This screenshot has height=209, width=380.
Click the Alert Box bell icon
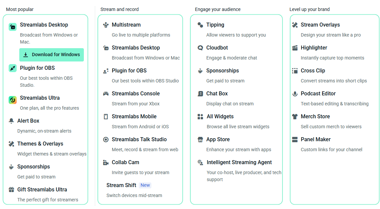pyautogui.click(x=11, y=121)
